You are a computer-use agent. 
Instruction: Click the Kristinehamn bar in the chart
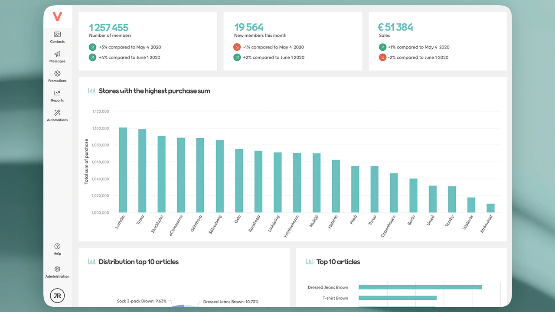pos(297,182)
